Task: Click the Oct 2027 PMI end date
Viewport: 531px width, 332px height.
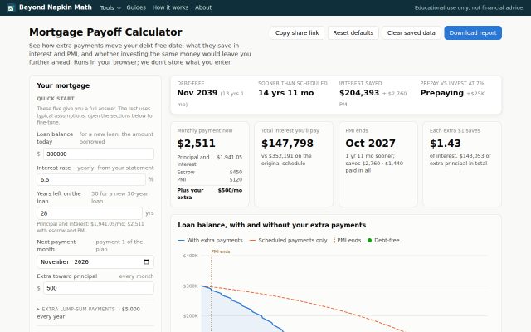Action: pyautogui.click(x=371, y=144)
